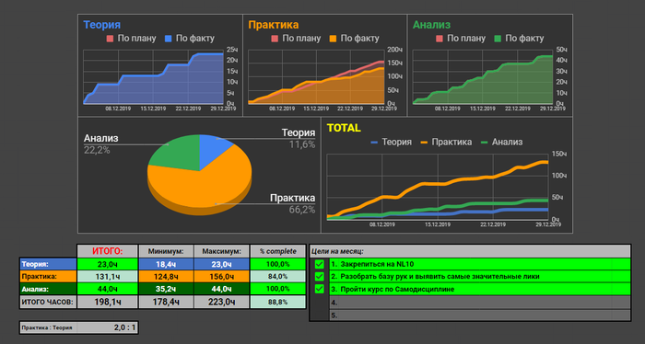Viewport: 645px width, 344px height.
Task: Click the 2,0 : 1 ratio value
Action: point(124,327)
